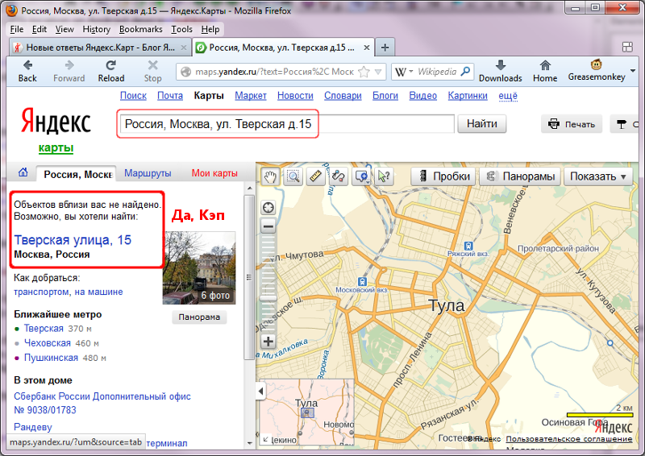Viewport: 645px width, 456px height.
Task: Expand the Показать dropdown
Action: tap(597, 176)
